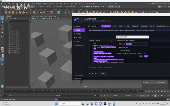Viewport: 170px width, 106px height.
Task: Create a polygon cylinder from the shelf
Action: pyautogui.click(x=13, y=12)
